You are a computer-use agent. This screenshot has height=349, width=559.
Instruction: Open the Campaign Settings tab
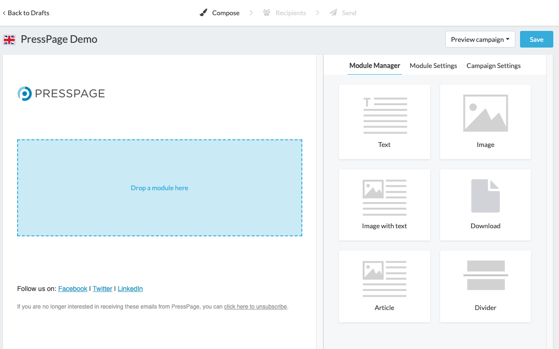493,66
